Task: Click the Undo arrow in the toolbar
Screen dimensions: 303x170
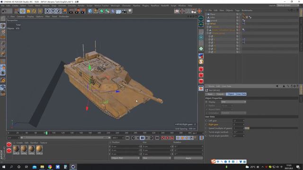Action: 4,11
